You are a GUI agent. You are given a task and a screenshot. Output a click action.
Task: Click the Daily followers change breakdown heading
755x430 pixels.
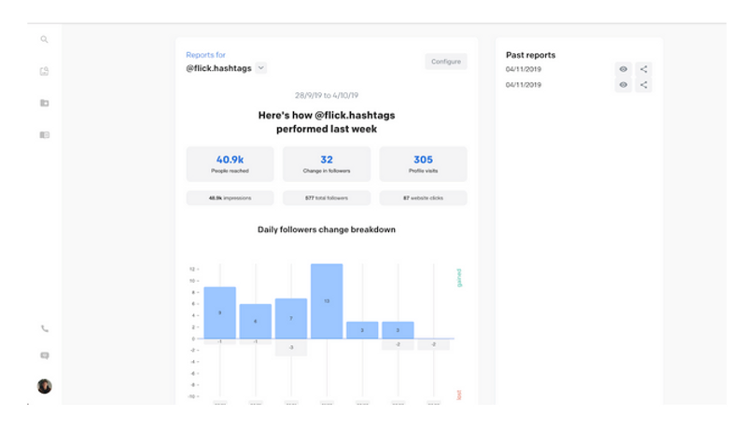327,229
